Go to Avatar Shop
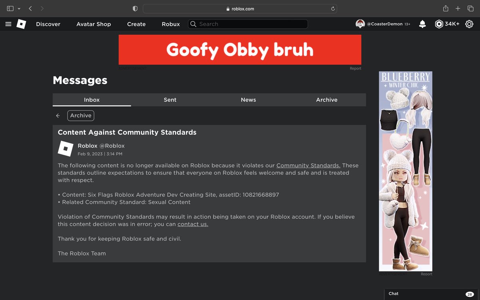 tap(94, 24)
